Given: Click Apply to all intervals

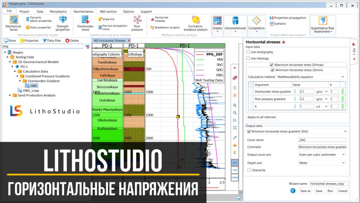Looking at the screenshot, I should [x=261, y=117].
